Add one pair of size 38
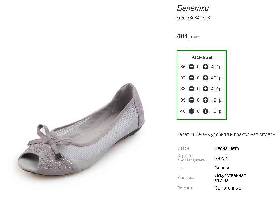Viewport: 276px width, 198px height. 206,89
